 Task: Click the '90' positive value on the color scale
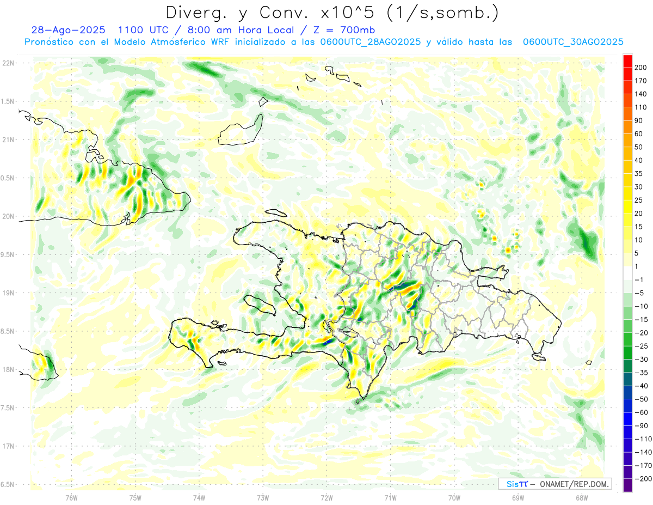[639, 120]
